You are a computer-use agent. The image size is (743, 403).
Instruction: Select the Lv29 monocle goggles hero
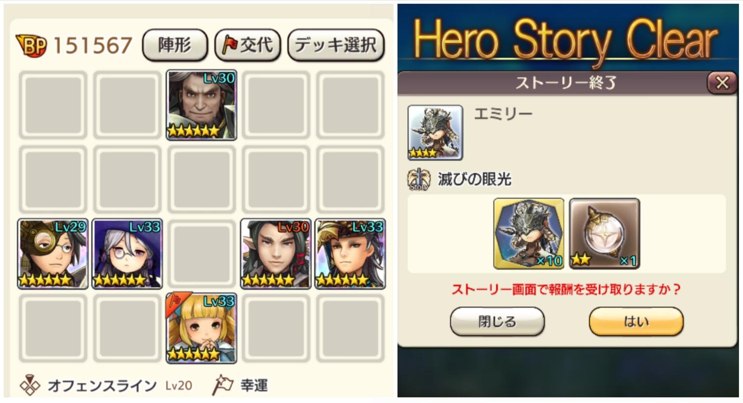[x=53, y=253]
